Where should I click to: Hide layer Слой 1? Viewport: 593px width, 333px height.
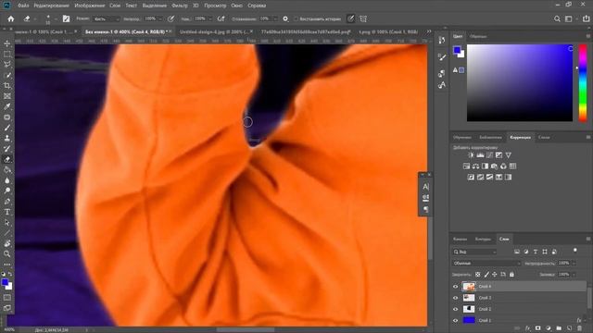click(455, 321)
